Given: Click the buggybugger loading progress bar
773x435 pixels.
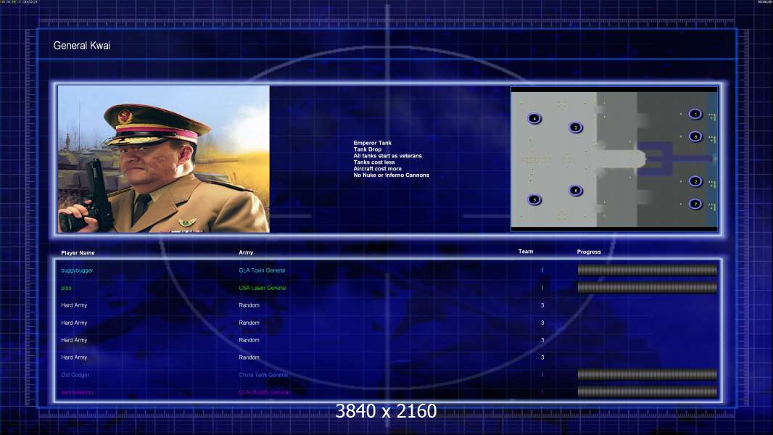Looking at the screenshot, I should tap(648, 270).
